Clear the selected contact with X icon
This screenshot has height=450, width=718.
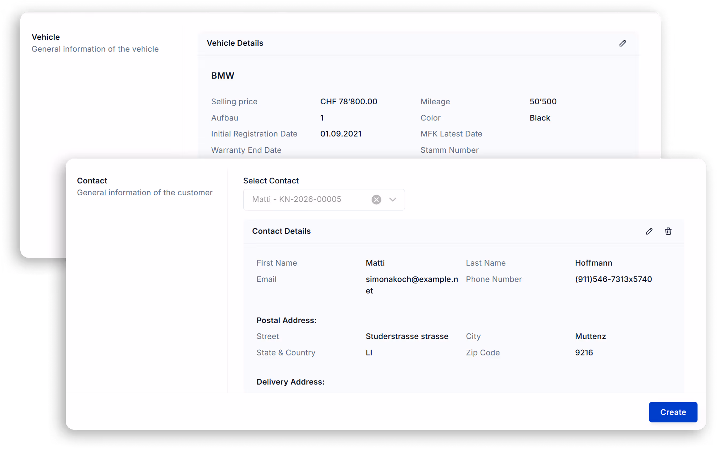(376, 199)
